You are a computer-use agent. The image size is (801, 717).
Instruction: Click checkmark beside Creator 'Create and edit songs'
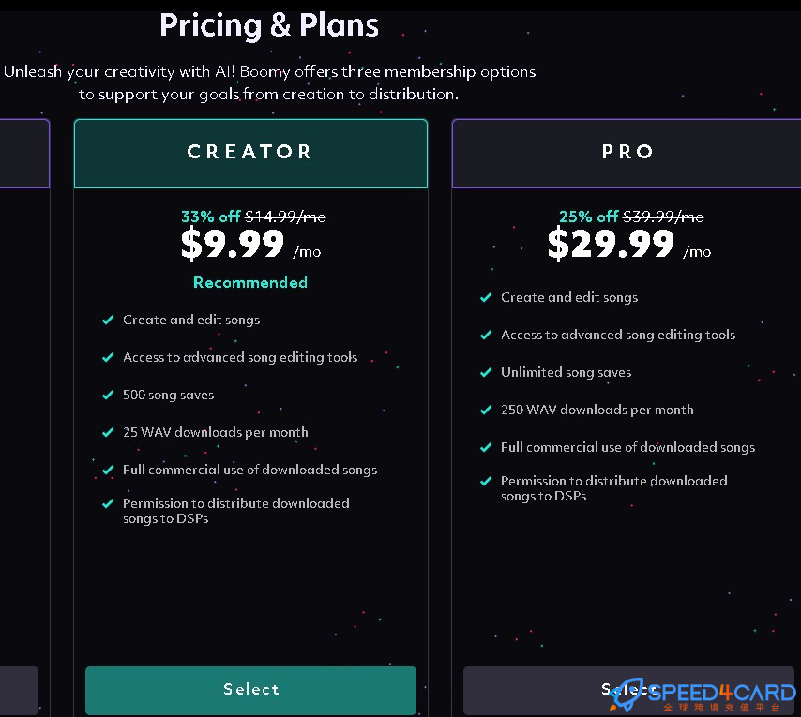(108, 321)
